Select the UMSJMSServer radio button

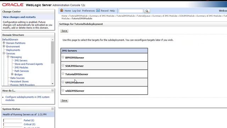pos(63,82)
